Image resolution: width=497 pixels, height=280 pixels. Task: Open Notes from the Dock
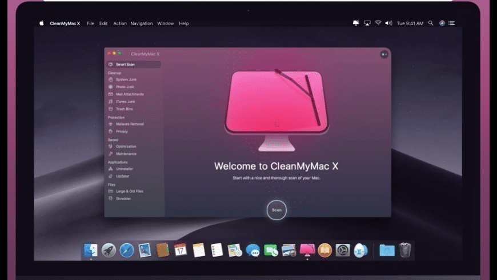click(x=199, y=250)
